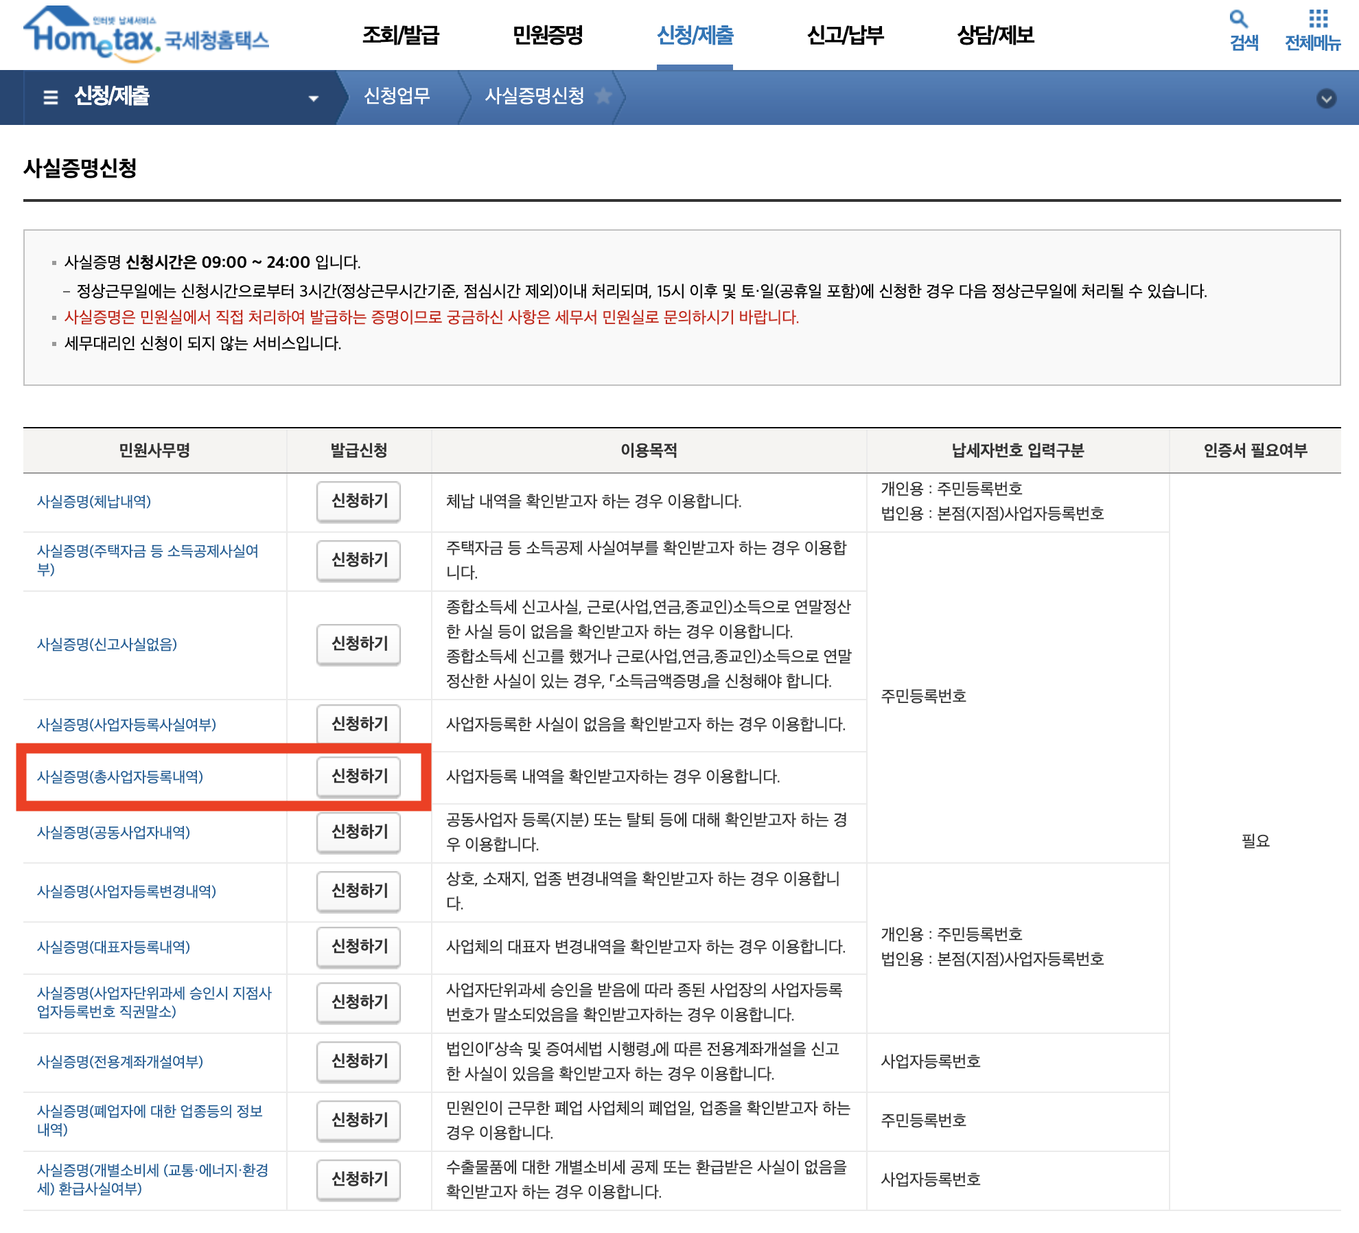Open the hamburger menu beside 신청/제출
The width and height of the screenshot is (1359, 1233).
[50, 97]
